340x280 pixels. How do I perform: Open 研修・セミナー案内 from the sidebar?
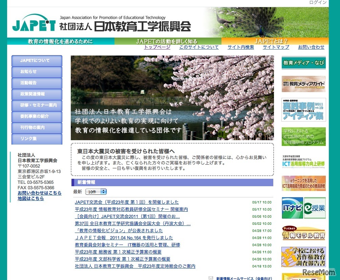[x=37, y=105]
